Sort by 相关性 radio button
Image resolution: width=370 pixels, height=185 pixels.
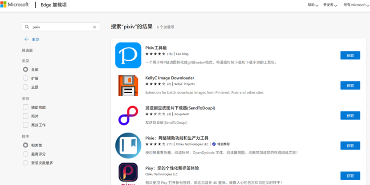(x=25, y=145)
